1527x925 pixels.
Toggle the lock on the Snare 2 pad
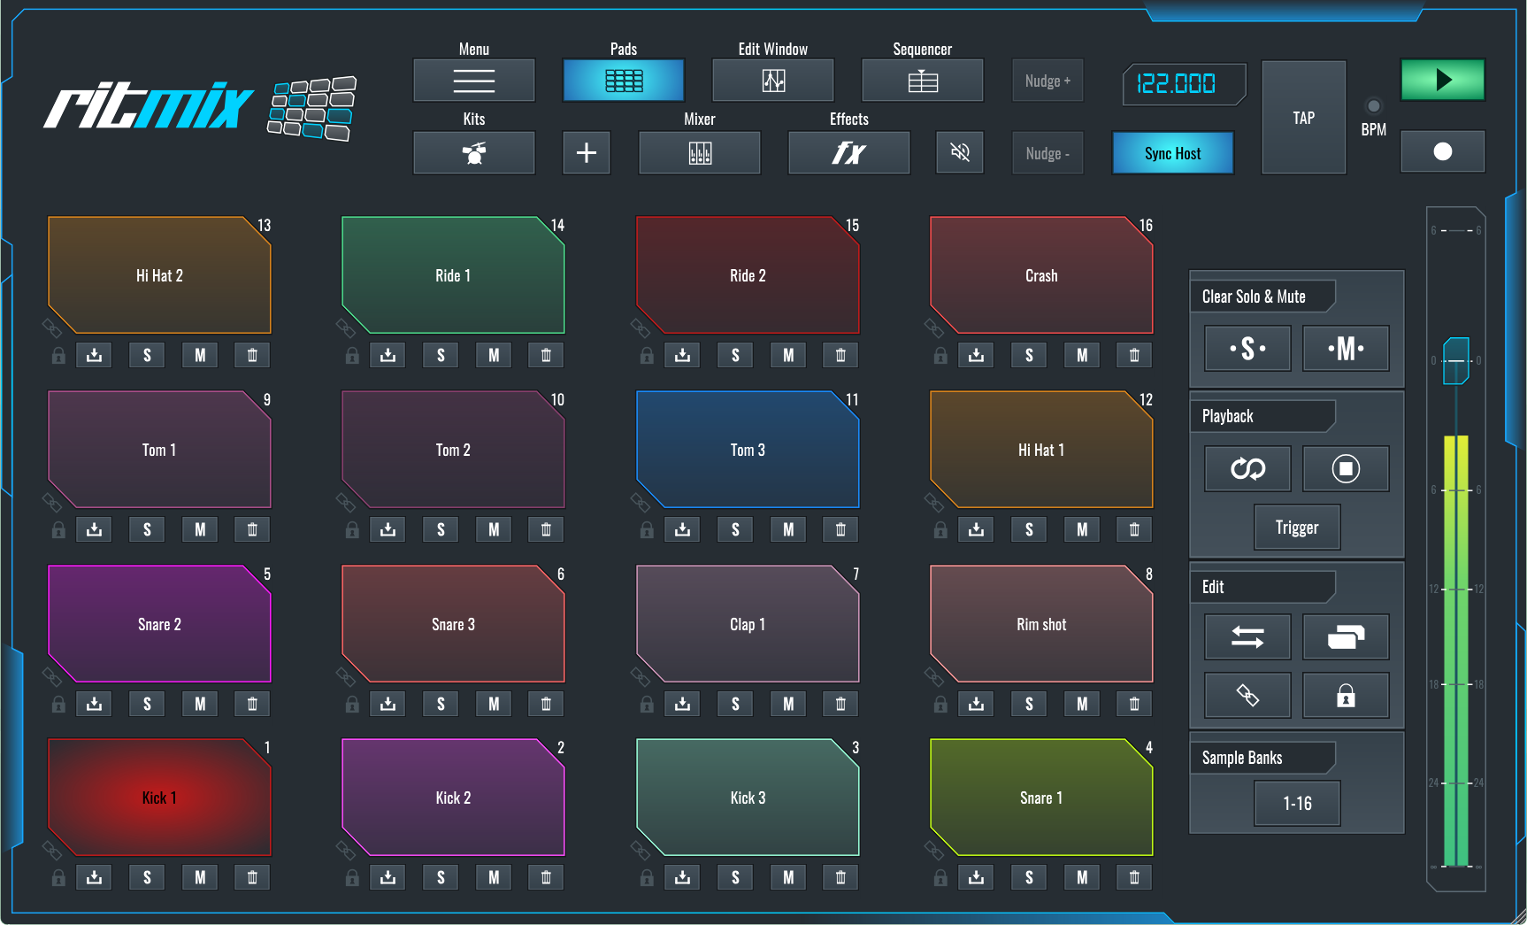[x=58, y=704]
